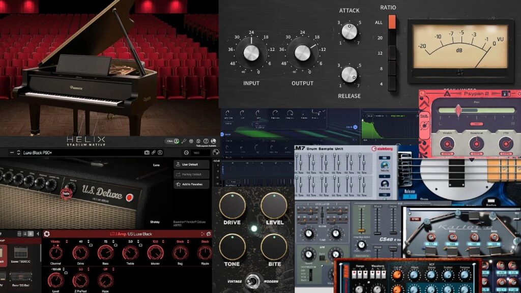Click the TONE knob on the pedal
The width and height of the screenshot is (521, 293).
coord(232,247)
